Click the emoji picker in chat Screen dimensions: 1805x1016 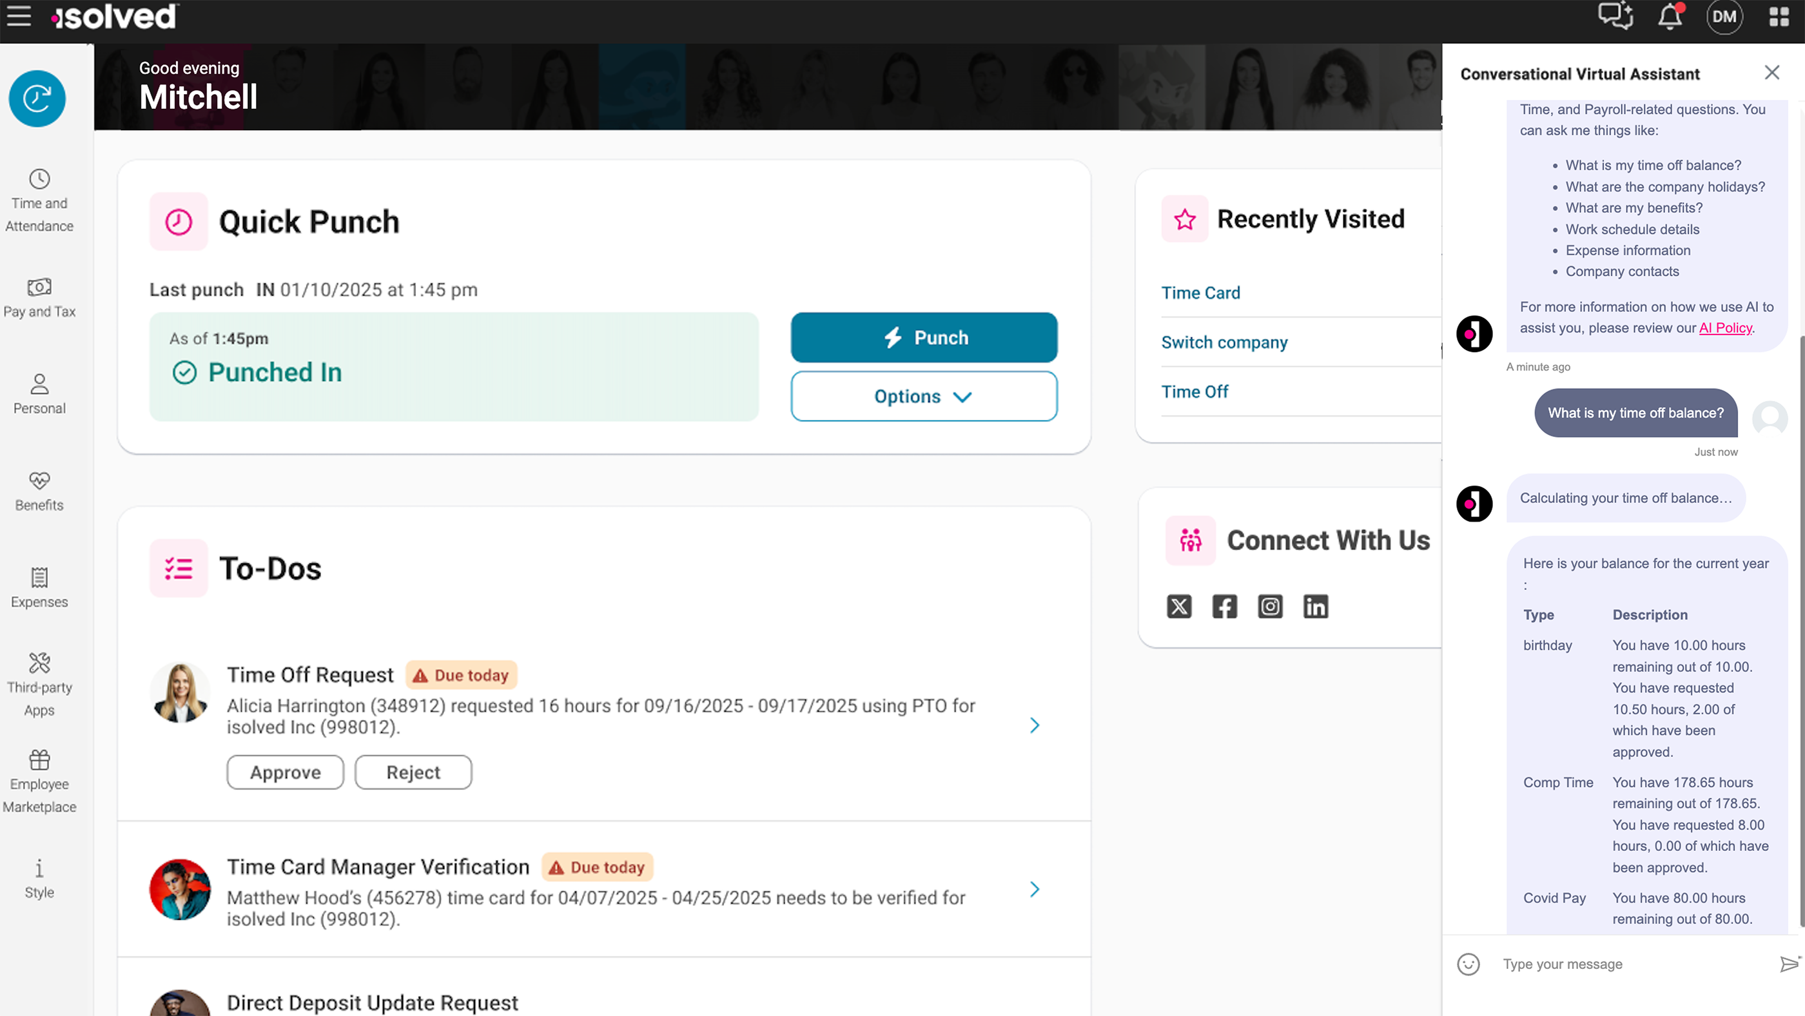(1468, 964)
